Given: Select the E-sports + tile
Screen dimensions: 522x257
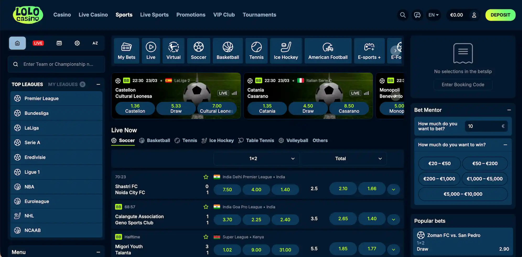Looking at the screenshot, I should tap(369, 51).
